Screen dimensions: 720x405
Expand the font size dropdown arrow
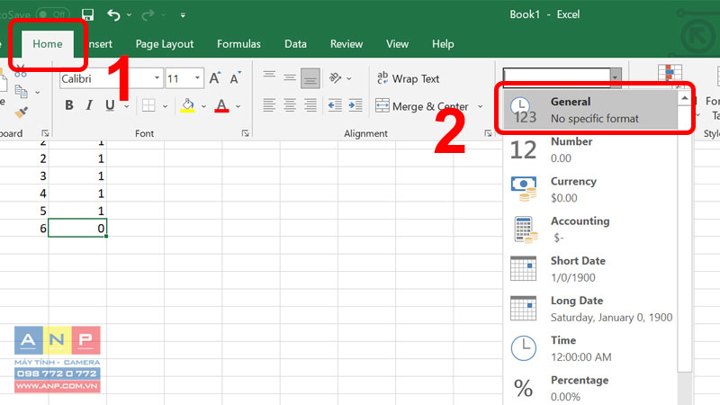coord(197,78)
